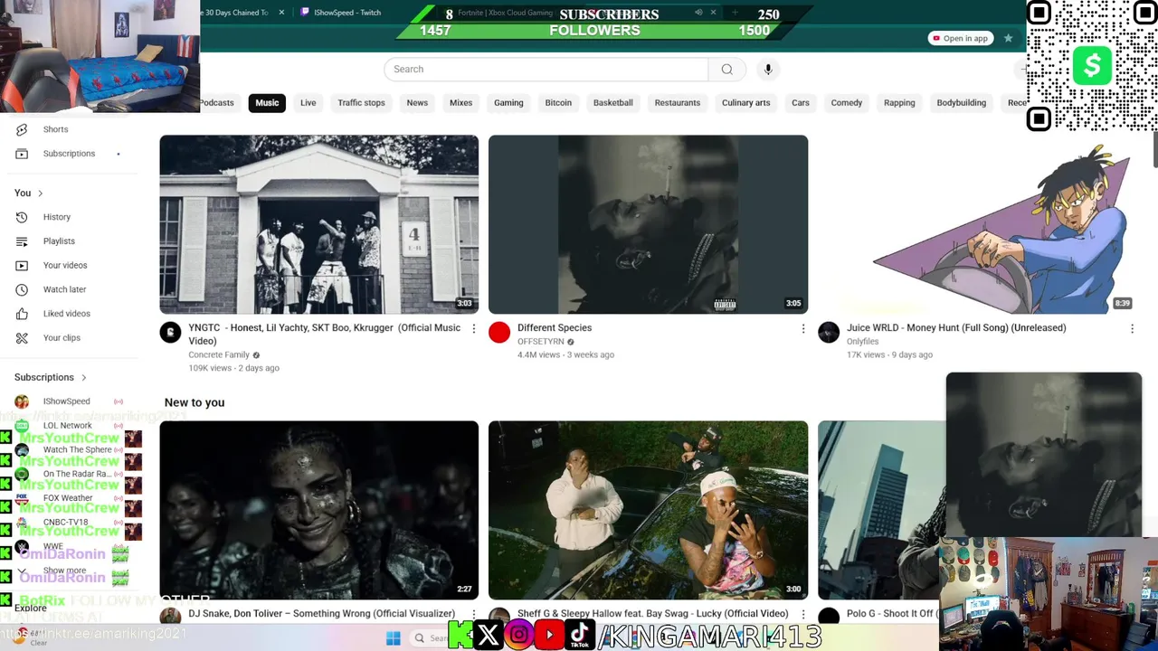Click Windows Start button on taskbar
This screenshot has height=651, width=1158.
(x=393, y=638)
